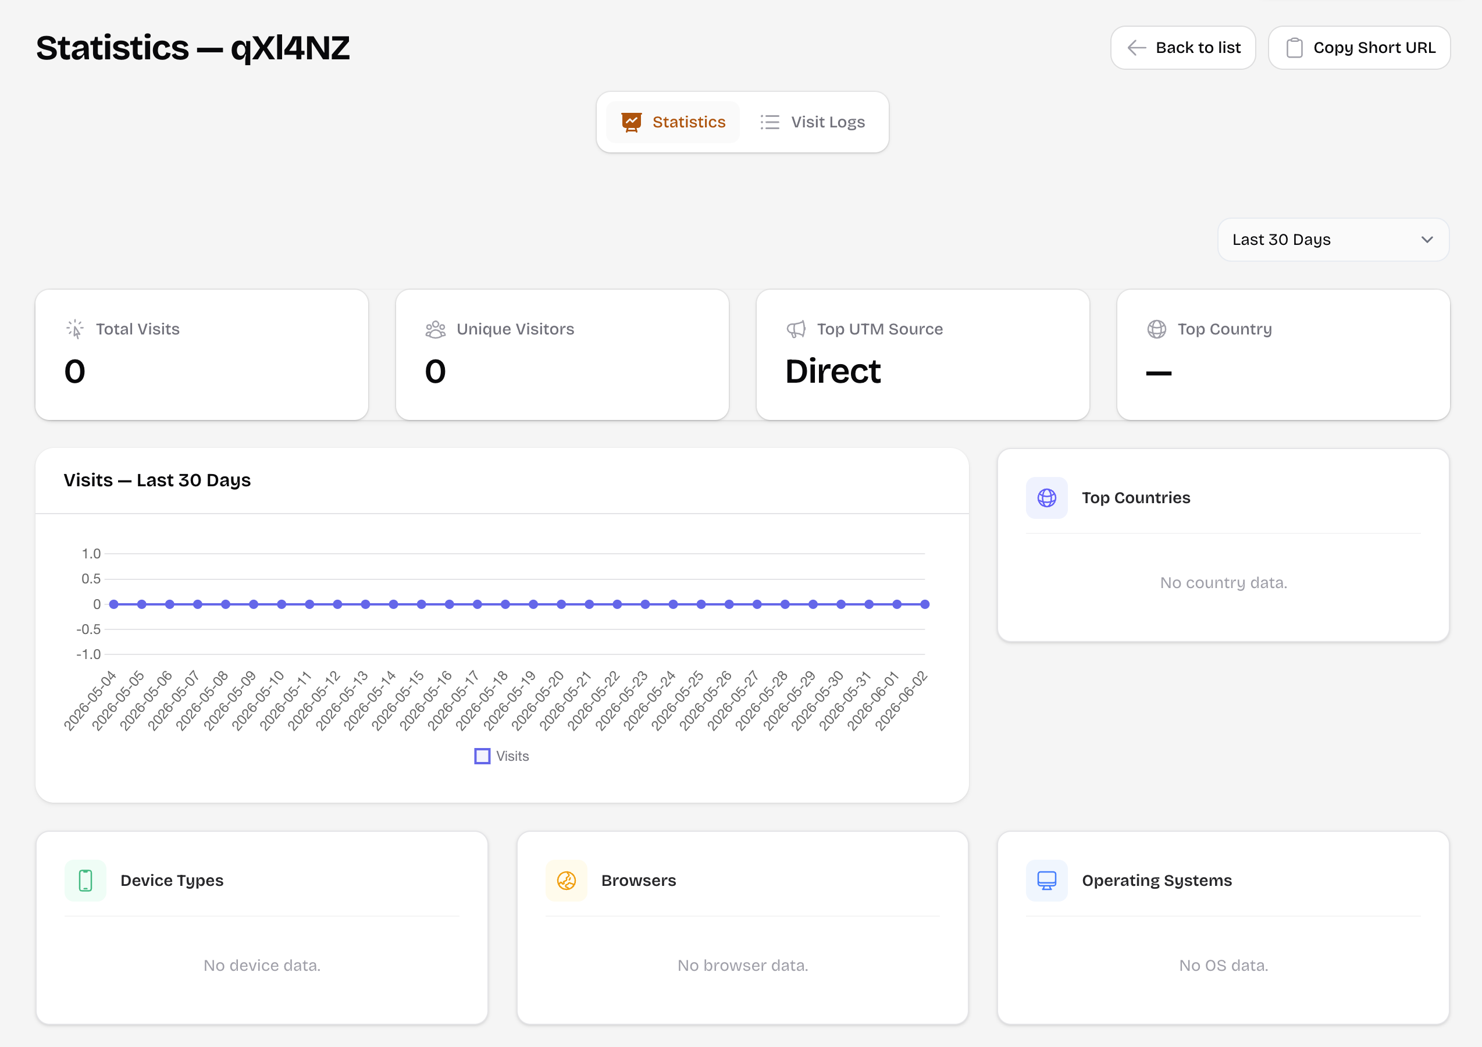1482x1047 pixels.
Task: Click the Top Countries globe icon
Action: tap(1047, 498)
